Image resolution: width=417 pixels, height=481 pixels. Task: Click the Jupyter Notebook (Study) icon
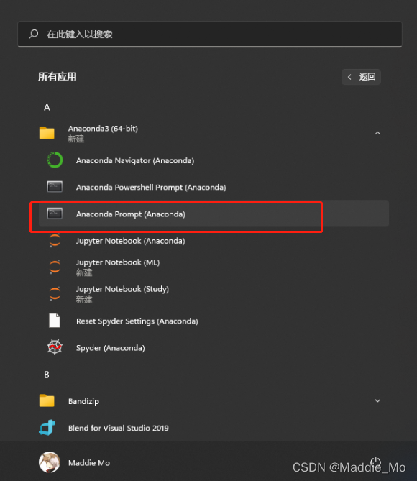[x=55, y=293]
